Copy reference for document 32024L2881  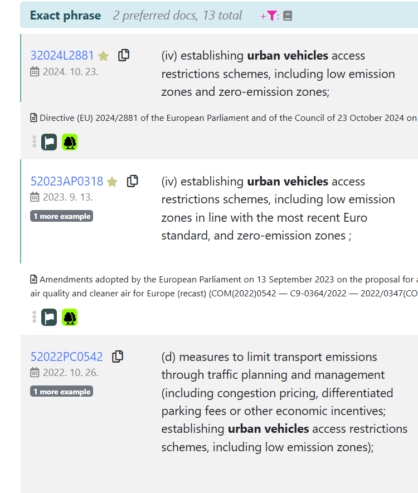tap(124, 55)
